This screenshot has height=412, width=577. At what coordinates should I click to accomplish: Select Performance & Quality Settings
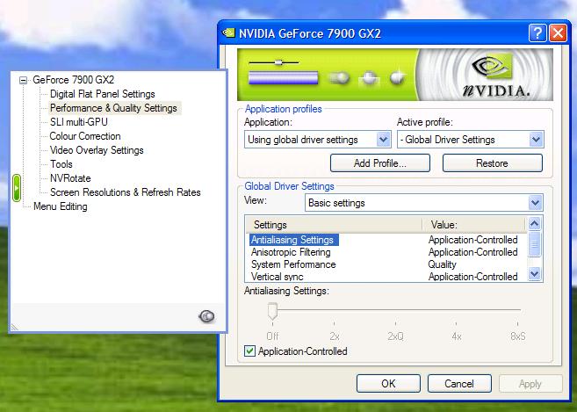tap(113, 108)
